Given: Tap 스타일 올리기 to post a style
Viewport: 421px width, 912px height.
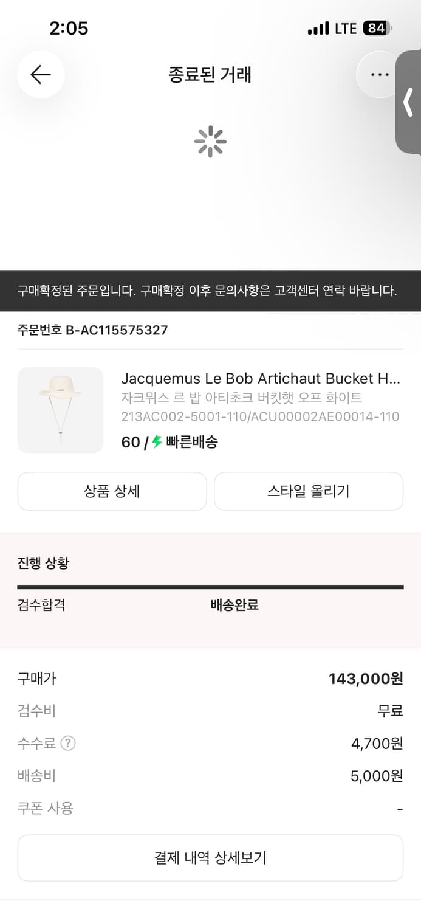Looking at the screenshot, I should click(x=308, y=491).
